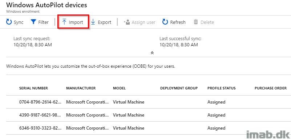The image size is (291, 139).
Task: Select device with serial 6346-9310-3323
Action: tap(40, 128)
